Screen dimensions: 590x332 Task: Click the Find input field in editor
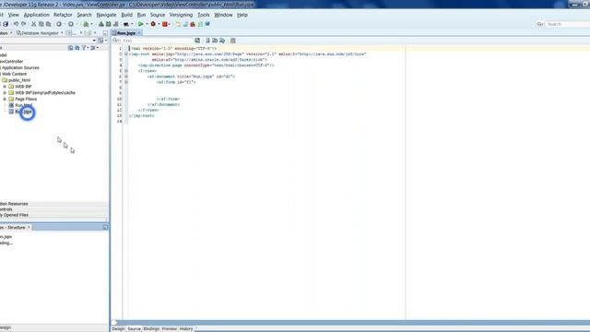(156, 41)
